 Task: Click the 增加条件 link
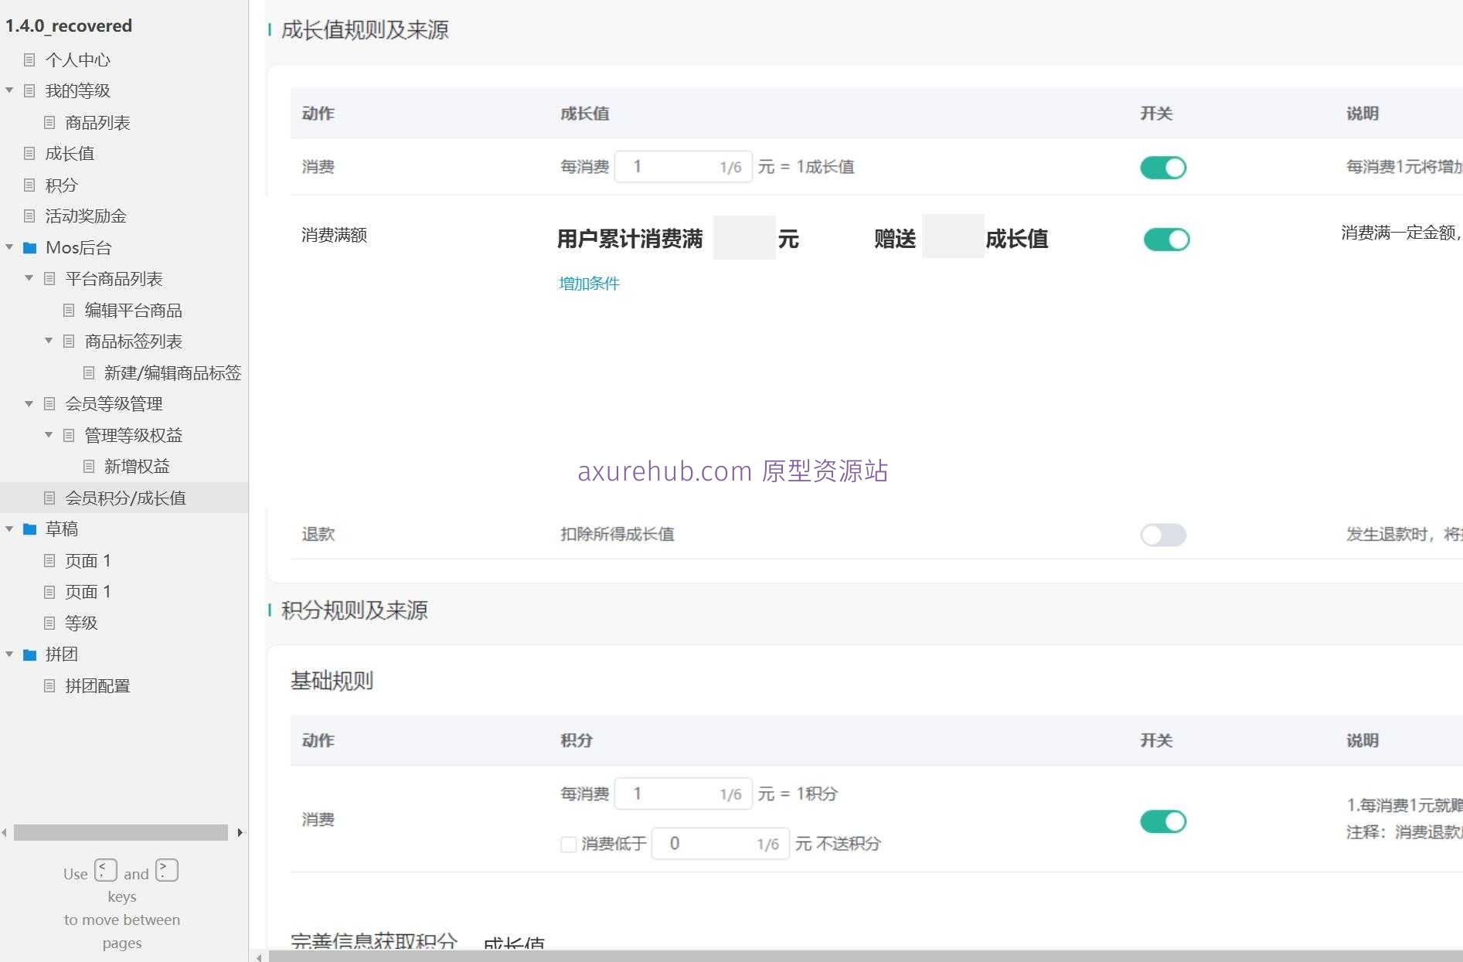click(x=589, y=284)
